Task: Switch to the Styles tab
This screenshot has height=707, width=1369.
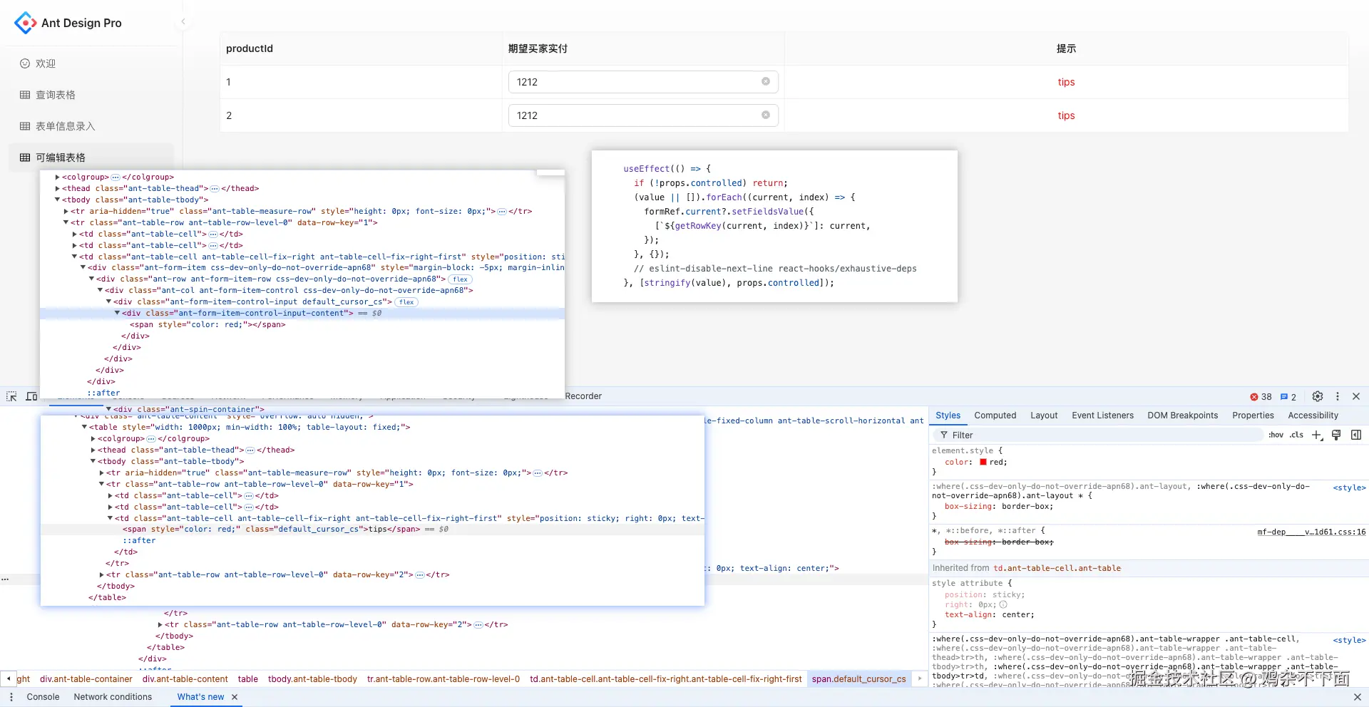Action: (948, 416)
